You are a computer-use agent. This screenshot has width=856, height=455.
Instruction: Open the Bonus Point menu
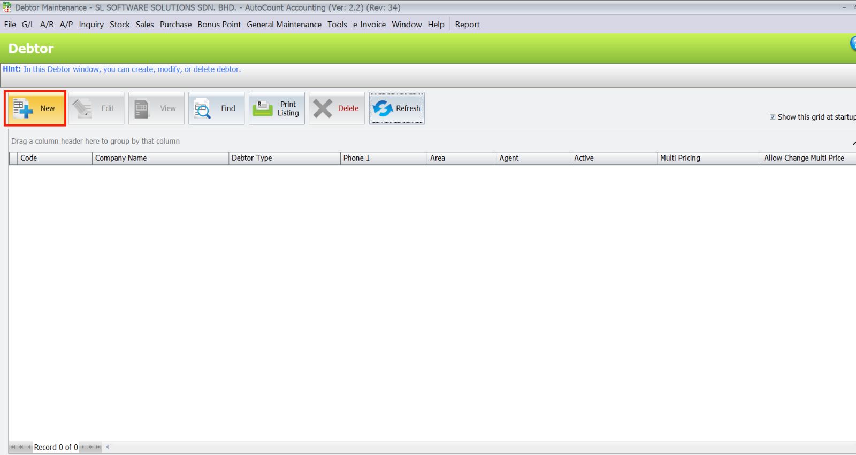[219, 25]
